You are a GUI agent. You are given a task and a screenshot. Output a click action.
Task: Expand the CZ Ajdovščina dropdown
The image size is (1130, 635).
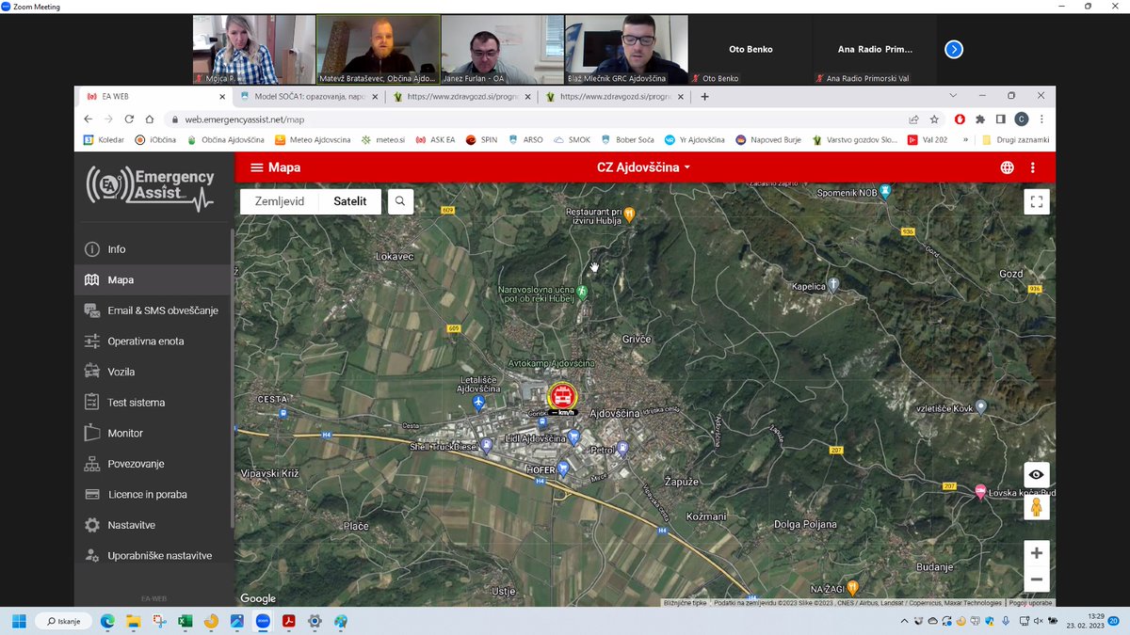click(644, 167)
